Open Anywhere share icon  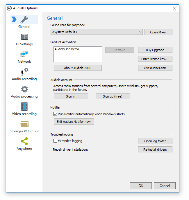point(24,141)
